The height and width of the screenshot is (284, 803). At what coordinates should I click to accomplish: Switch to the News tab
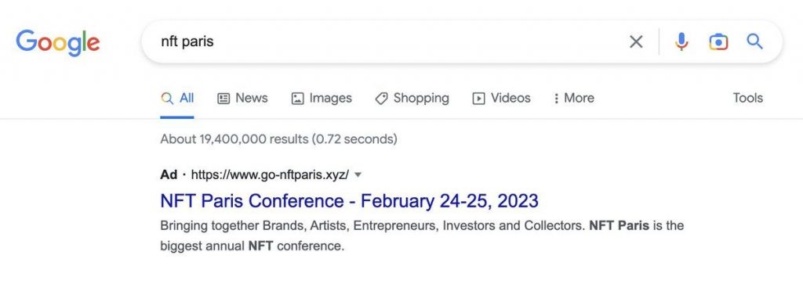(243, 98)
